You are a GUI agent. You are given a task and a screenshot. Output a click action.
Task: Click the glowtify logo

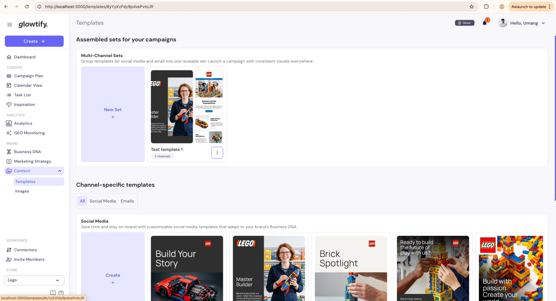click(x=33, y=24)
